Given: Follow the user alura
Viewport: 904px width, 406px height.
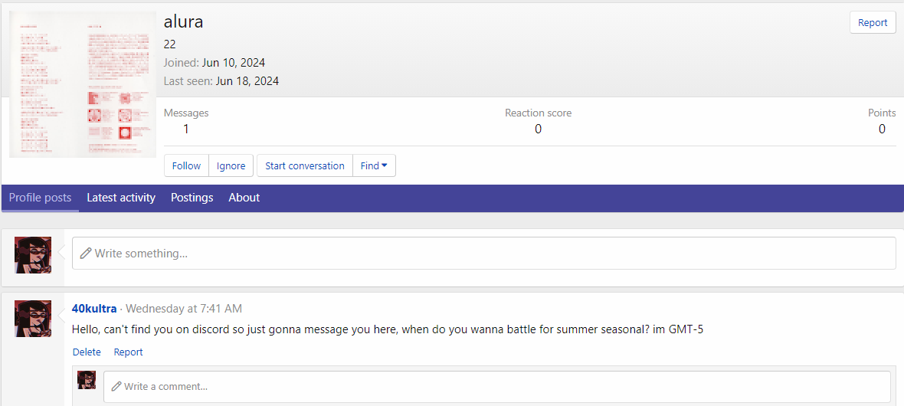Looking at the screenshot, I should coord(186,165).
